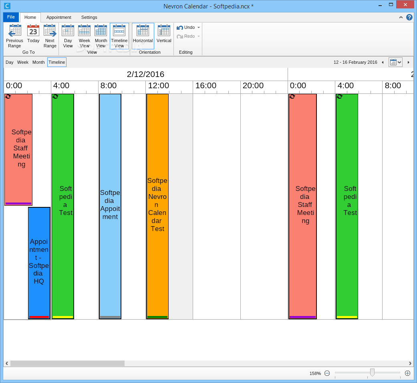Select the light blue Softpedia Appointment block
This screenshot has height=383, width=417.
coord(110,207)
